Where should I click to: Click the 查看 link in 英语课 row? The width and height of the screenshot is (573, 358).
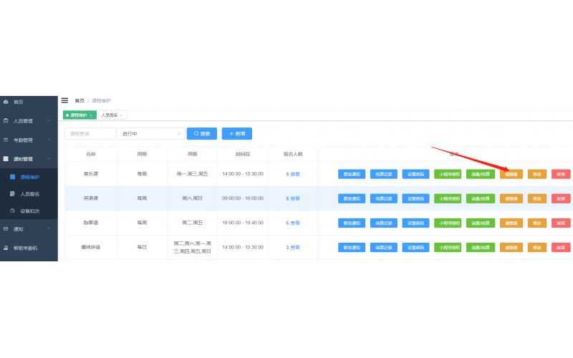coord(295,198)
